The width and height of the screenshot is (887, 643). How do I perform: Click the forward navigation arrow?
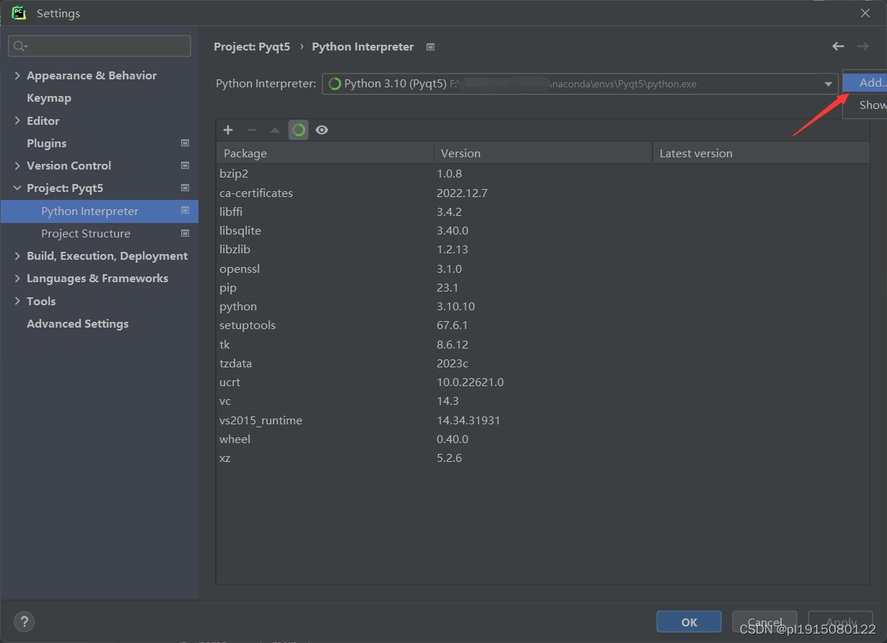(x=862, y=46)
